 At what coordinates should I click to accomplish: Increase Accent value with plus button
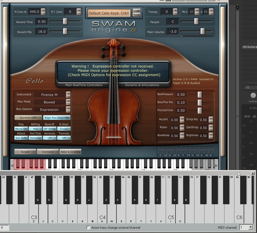(x=182, y=118)
